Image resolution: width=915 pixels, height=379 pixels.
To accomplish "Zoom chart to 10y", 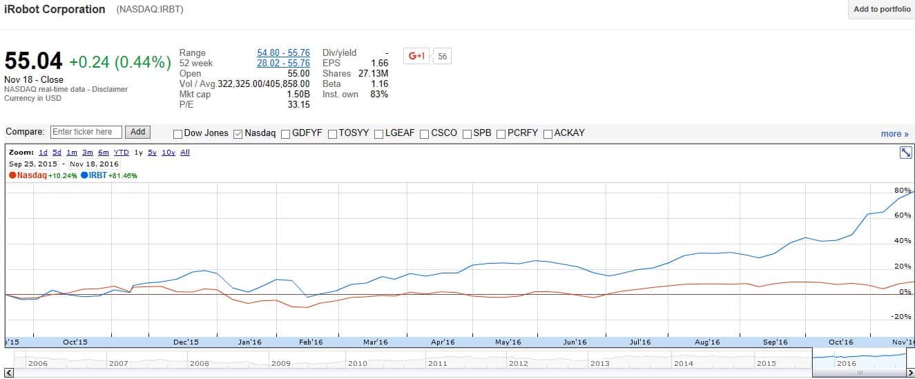I will point(168,153).
